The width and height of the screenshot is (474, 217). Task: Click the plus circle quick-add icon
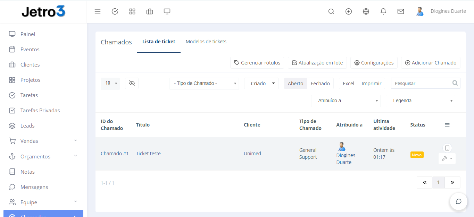(x=349, y=11)
